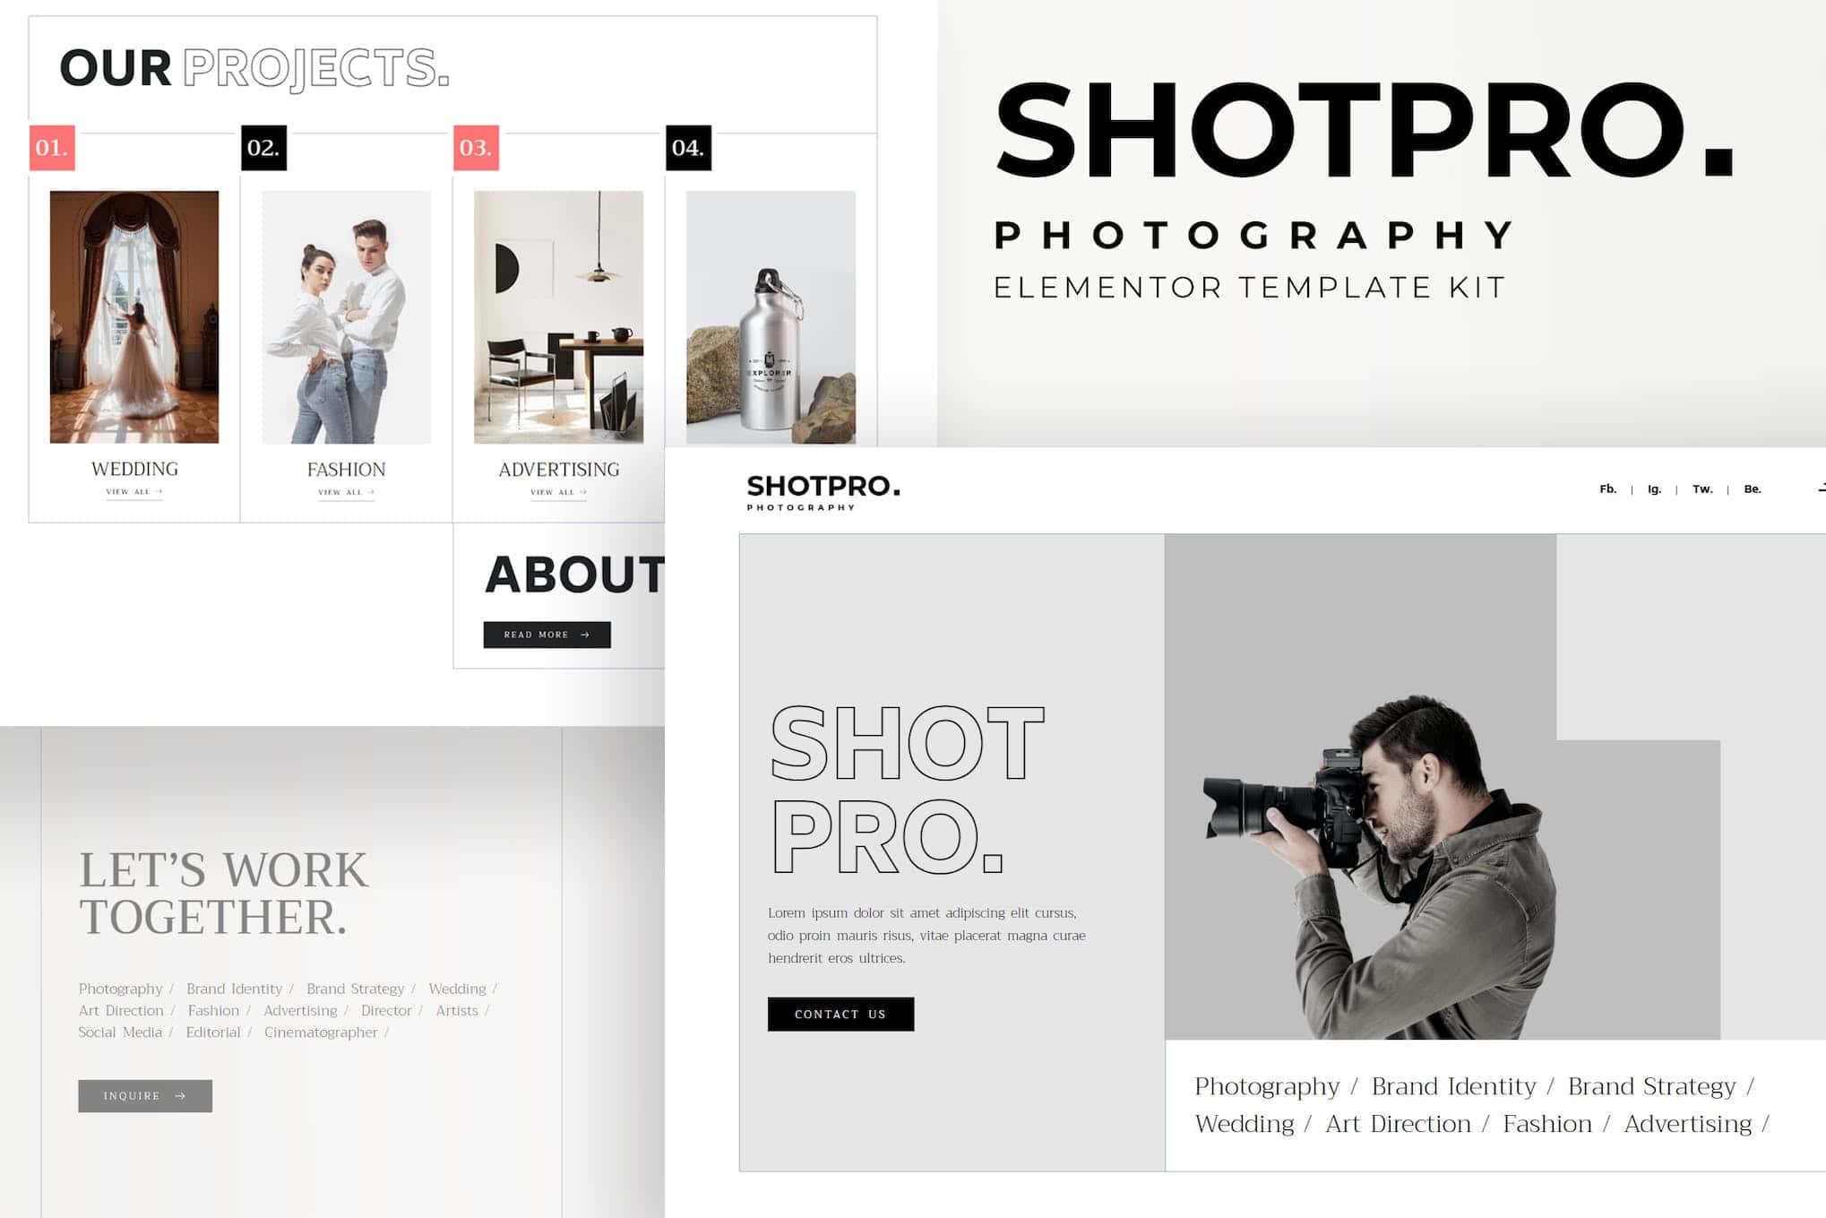Screen dimensions: 1826x1218
Task: Click the SHOTPRO logo in the header
Action: [x=823, y=491]
